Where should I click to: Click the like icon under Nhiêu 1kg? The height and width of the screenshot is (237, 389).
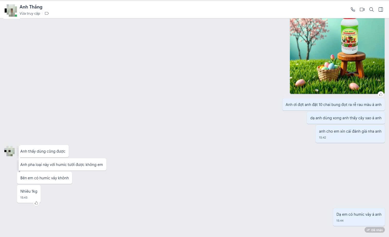tap(36, 203)
